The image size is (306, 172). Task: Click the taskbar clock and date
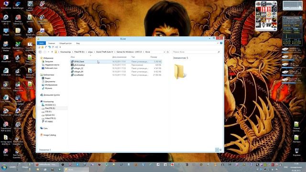pyautogui.click(x=296, y=167)
